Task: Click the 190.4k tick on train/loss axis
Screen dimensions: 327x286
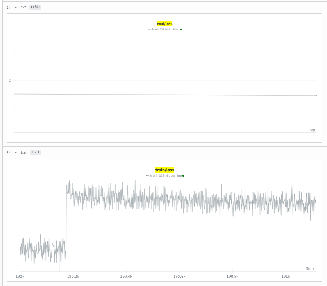Action: (126, 277)
